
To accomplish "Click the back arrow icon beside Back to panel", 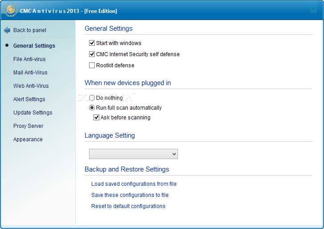I will pyautogui.click(x=7, y=30).
